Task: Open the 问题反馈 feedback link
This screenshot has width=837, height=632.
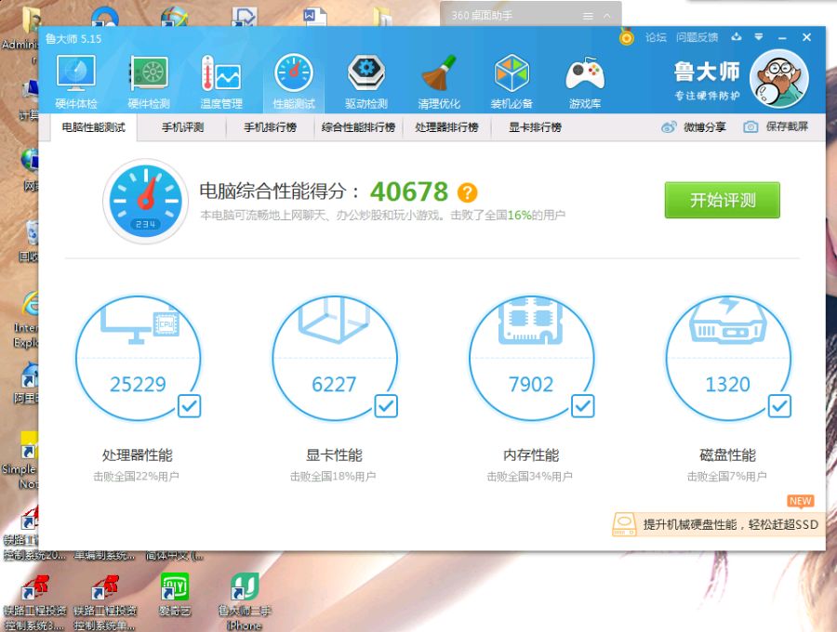Action: pyautogui.click(x=697, y=37)
